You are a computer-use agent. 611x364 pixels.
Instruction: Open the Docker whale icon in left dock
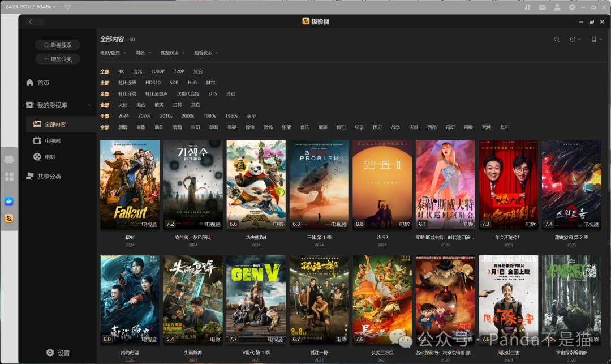(x=9, y=202)
